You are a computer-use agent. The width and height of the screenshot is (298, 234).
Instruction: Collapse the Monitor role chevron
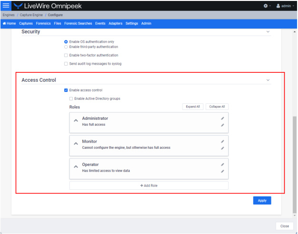[x=76, y=144]
